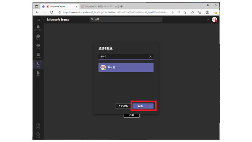Reload the browser page
Image resolution: width=252 pixels, height=142 pixels.
[x=51, y=12]
